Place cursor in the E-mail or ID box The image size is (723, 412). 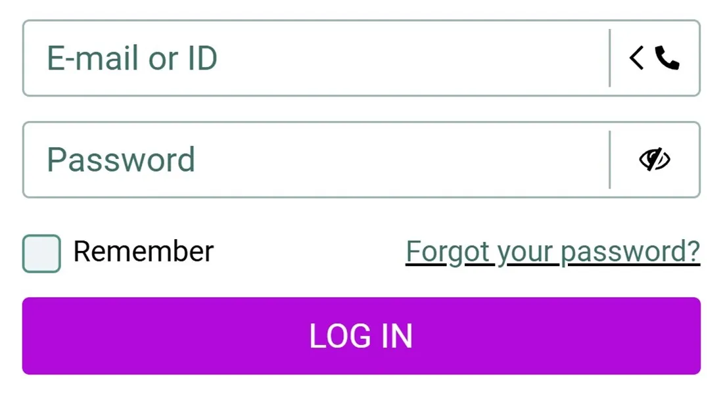pyautogui.click(x=315, y=58)
